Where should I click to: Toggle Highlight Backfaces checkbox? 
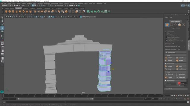coord(166,39)
